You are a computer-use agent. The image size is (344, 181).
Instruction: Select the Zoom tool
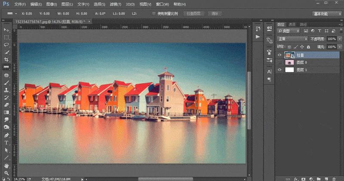(6, 172)
